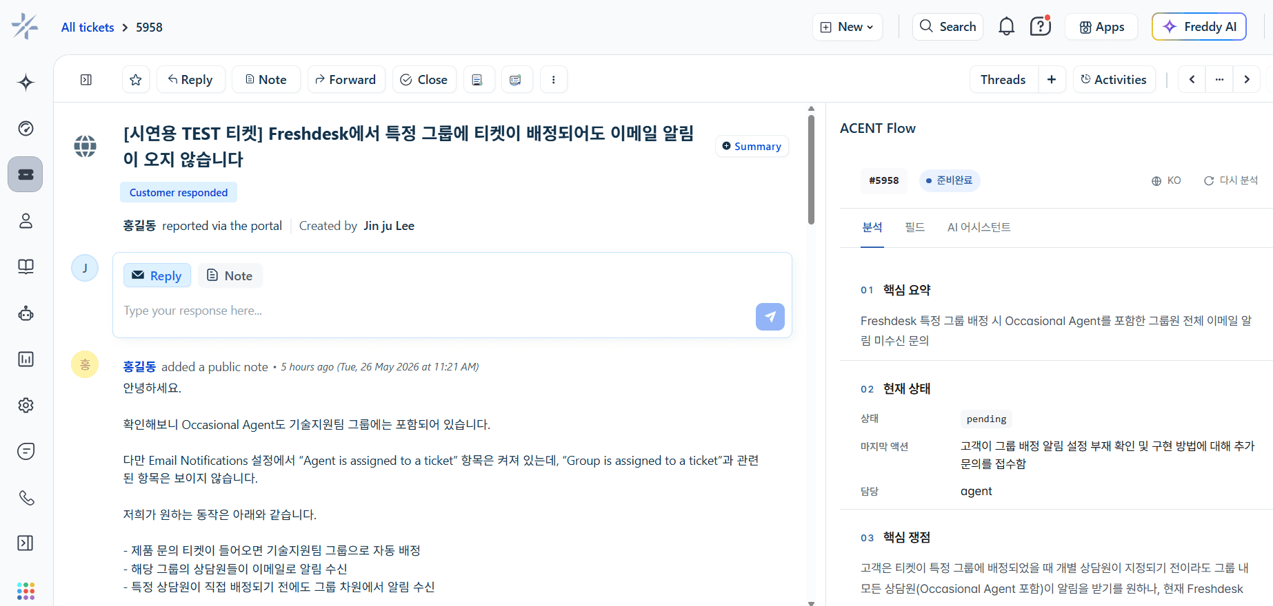Forward this ticket
The image size is (1273, 606).
(x=346, y=80)
